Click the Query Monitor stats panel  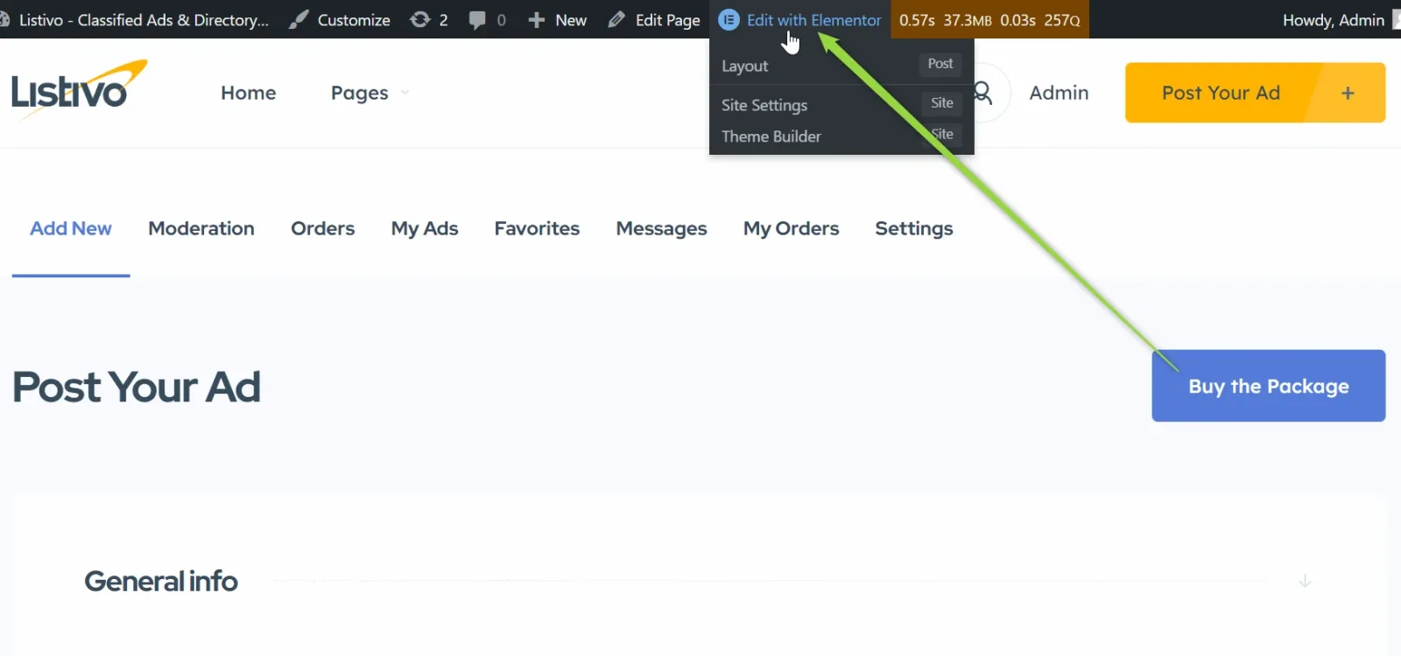989,19
